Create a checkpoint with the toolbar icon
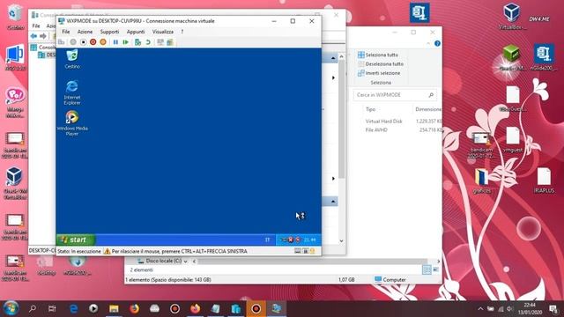The image size is (564, 317). [x=137, y=42]
